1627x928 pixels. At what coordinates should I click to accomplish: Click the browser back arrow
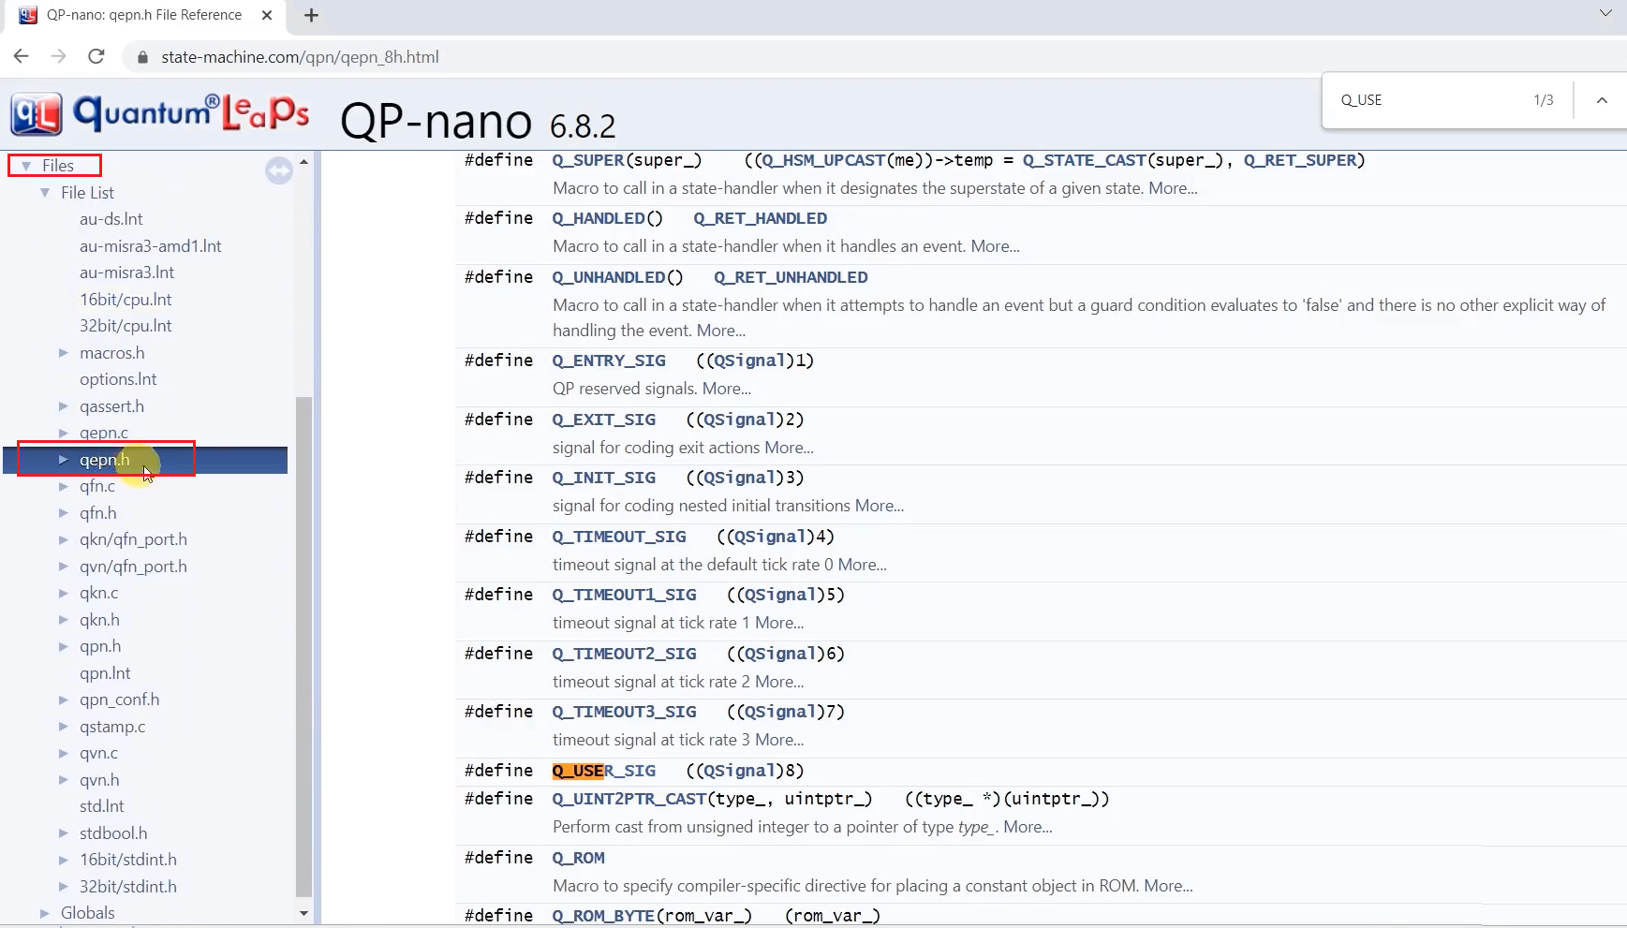tap(21, 56)
